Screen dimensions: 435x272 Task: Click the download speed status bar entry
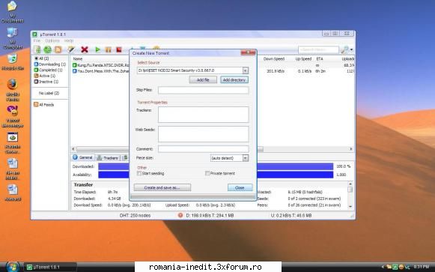210,215
